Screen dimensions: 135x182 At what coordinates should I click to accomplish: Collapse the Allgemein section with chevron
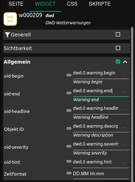[125, 62]
